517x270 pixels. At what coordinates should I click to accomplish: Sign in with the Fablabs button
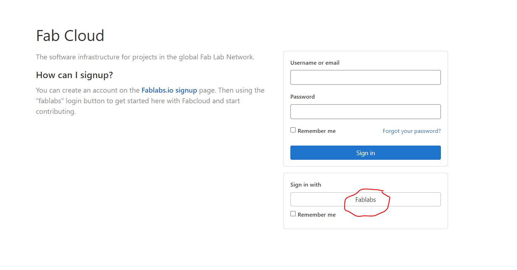[365, 199]
